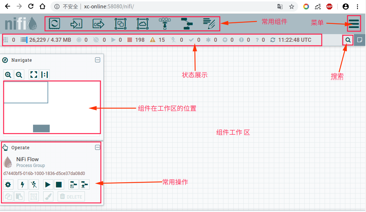Collapse the Operate panel
The width and height of the screenshot is (366, 212).
click(98, 147)
